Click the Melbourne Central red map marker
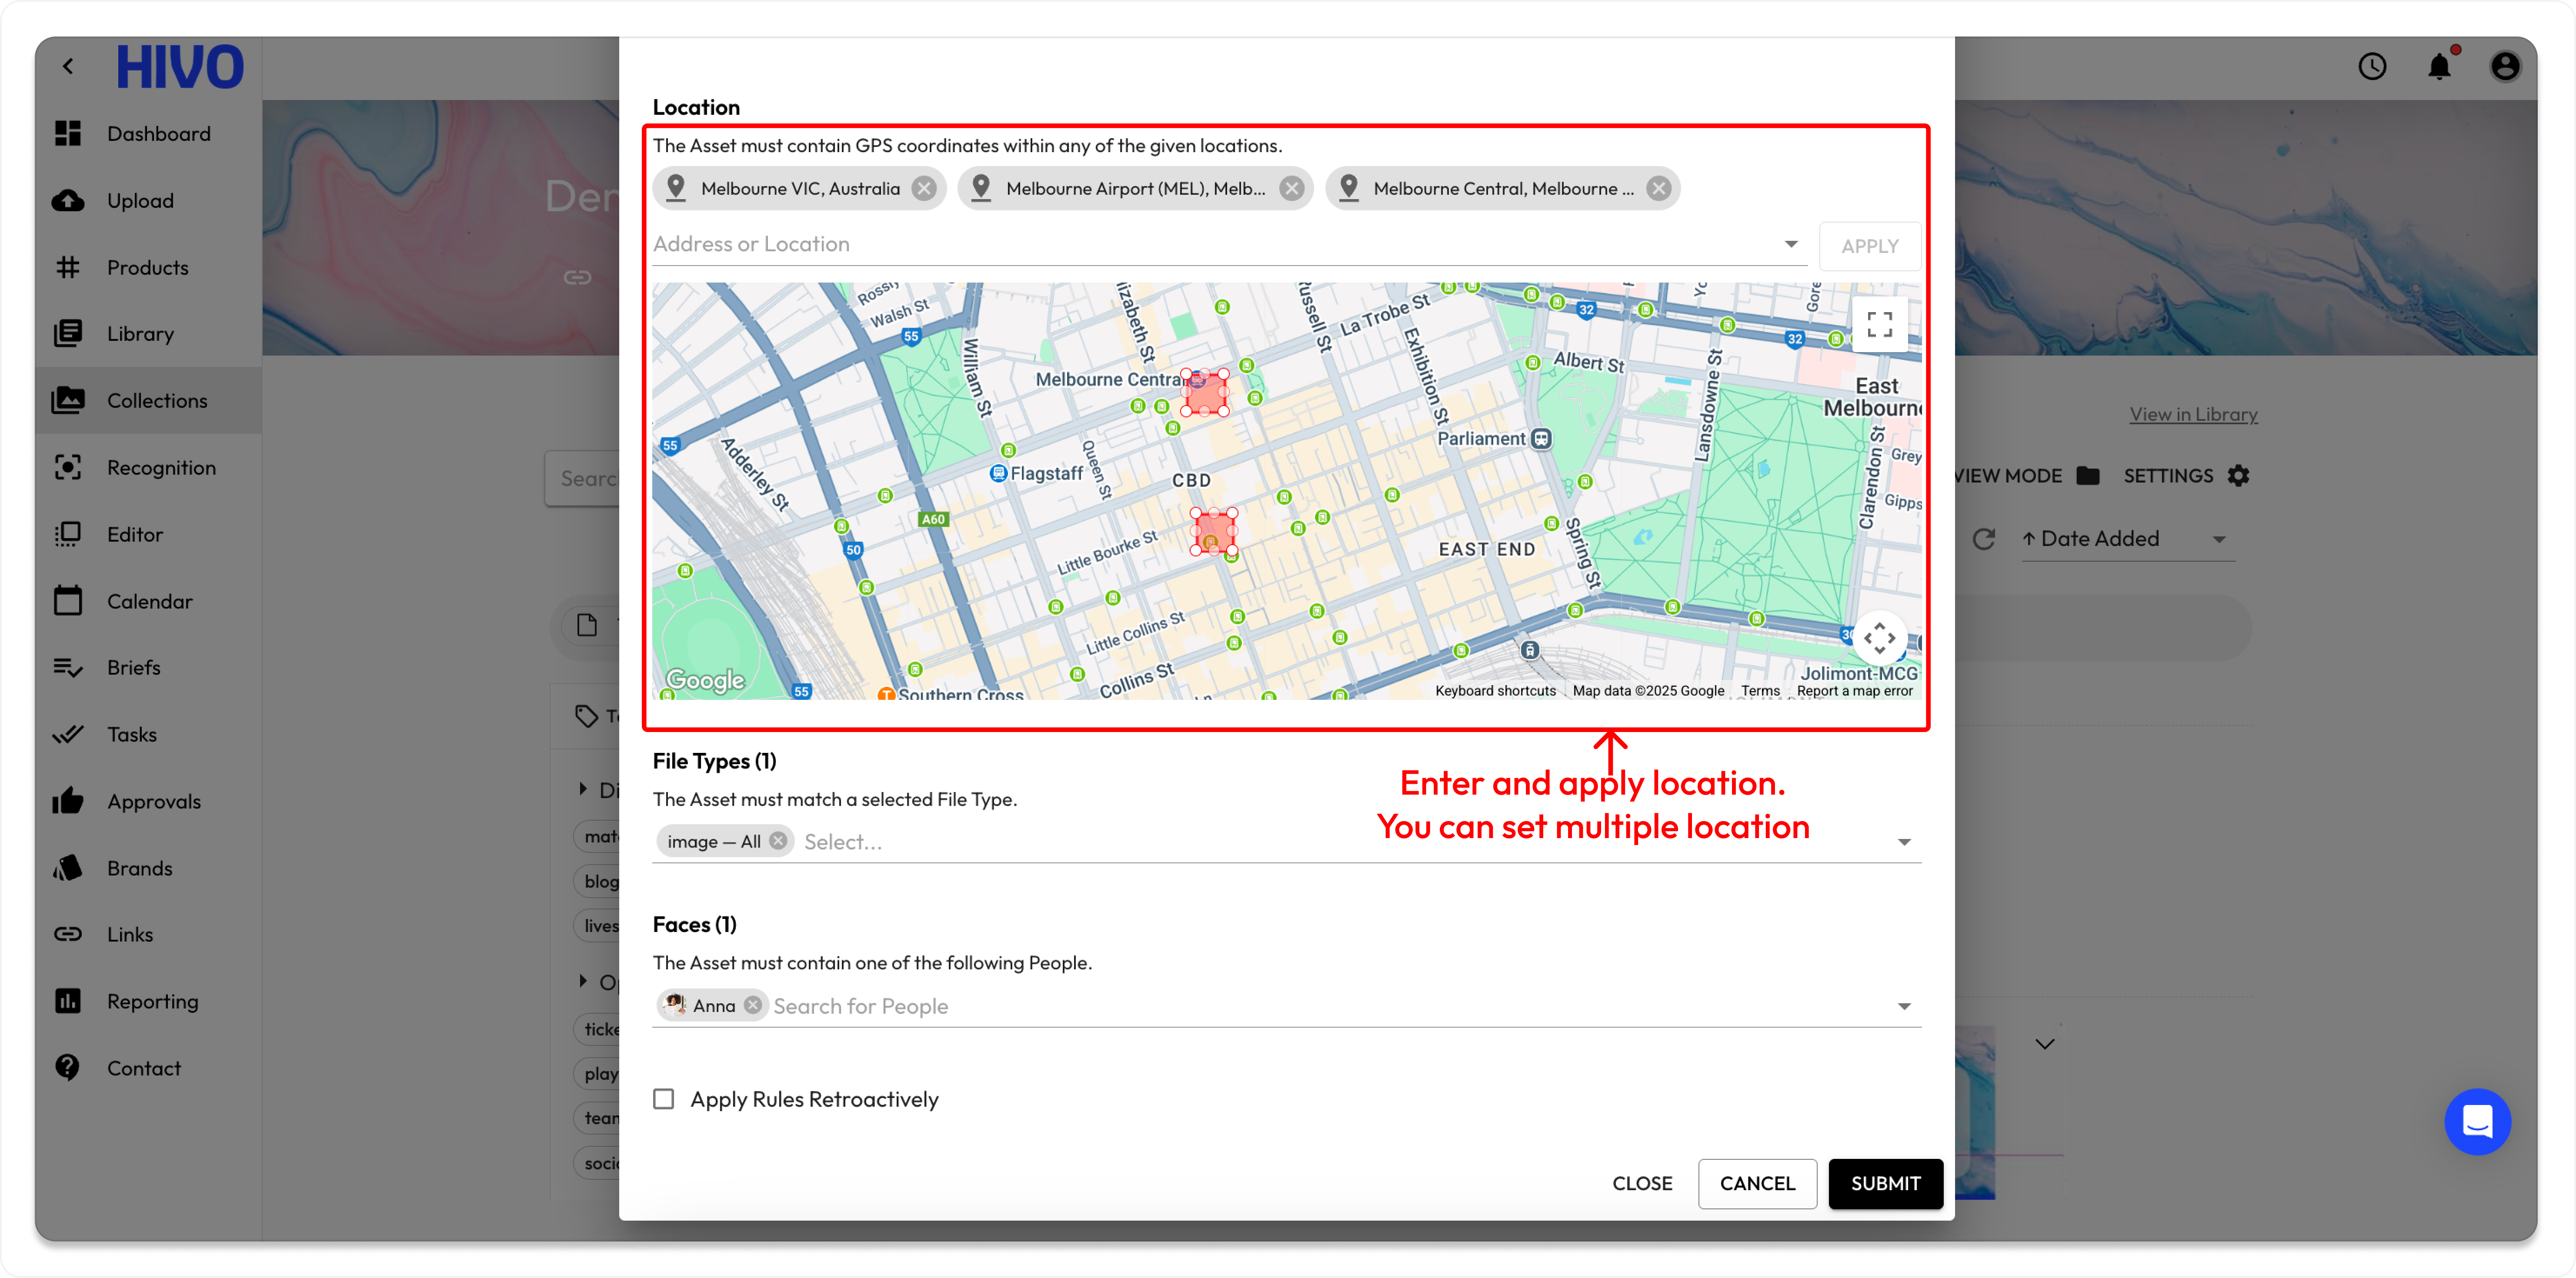The width and height of the screenshot is (2576, 1278). tap(1205, 392)
